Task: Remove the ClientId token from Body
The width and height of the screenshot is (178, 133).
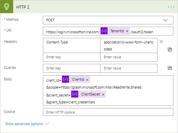Action: point(87,80)
